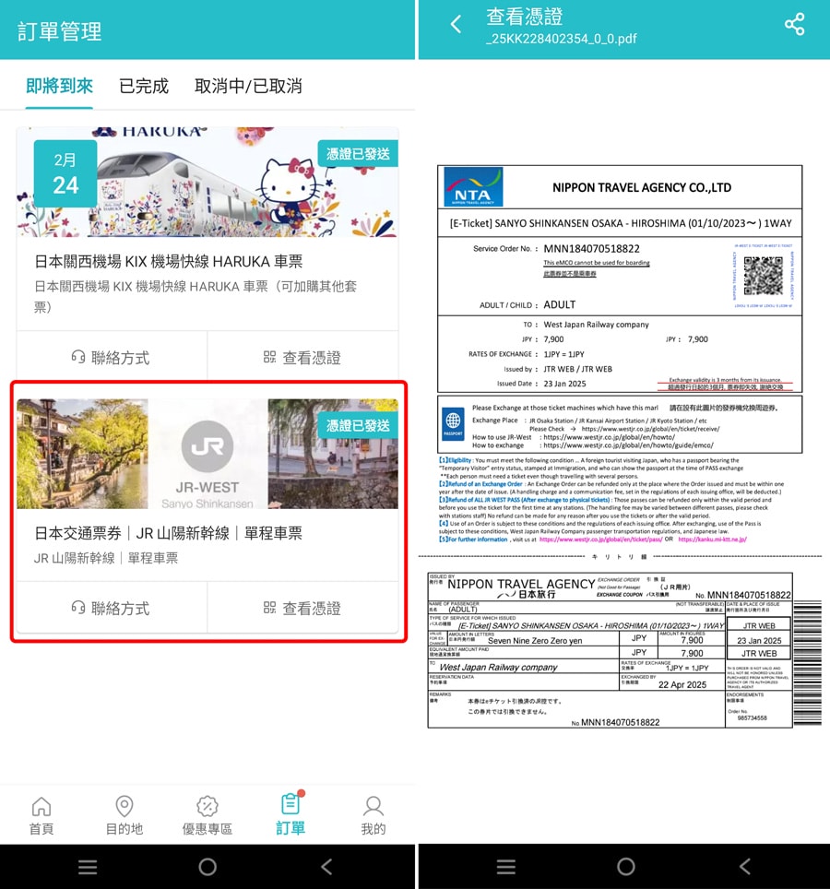Click 憑證已發送 badge on HARUKA card

(x=358, y=154)
